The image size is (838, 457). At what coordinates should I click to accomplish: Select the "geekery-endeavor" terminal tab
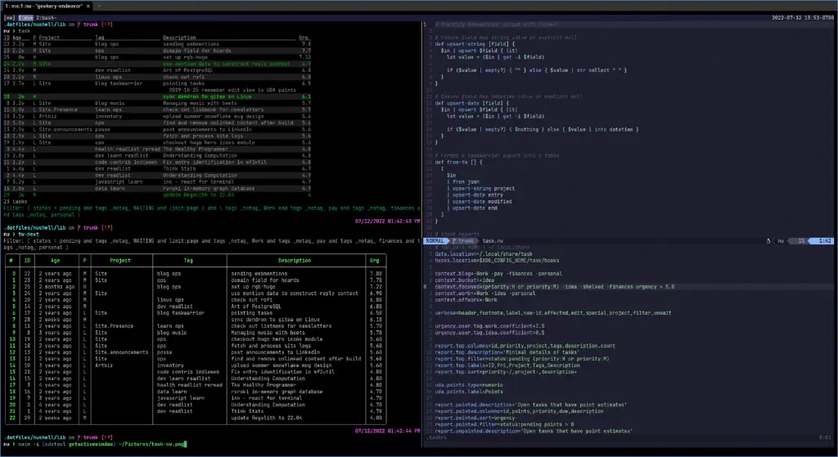coord(46,6)
